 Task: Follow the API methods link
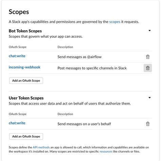coord(41,147)
